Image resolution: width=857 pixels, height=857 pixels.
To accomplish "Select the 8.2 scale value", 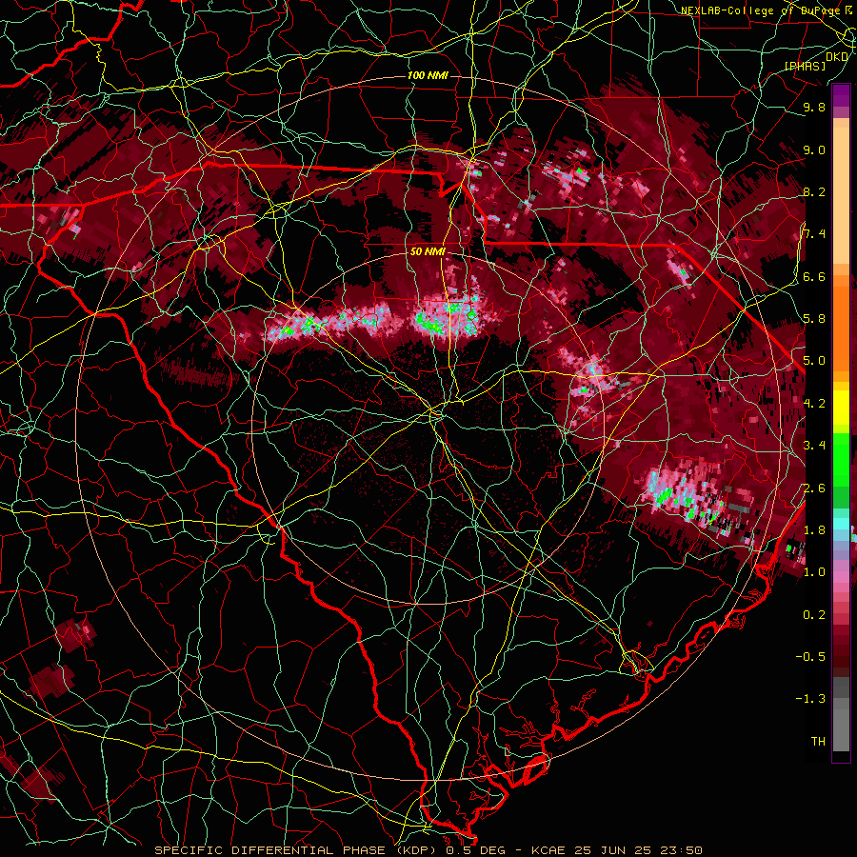I will click(814, 191).
